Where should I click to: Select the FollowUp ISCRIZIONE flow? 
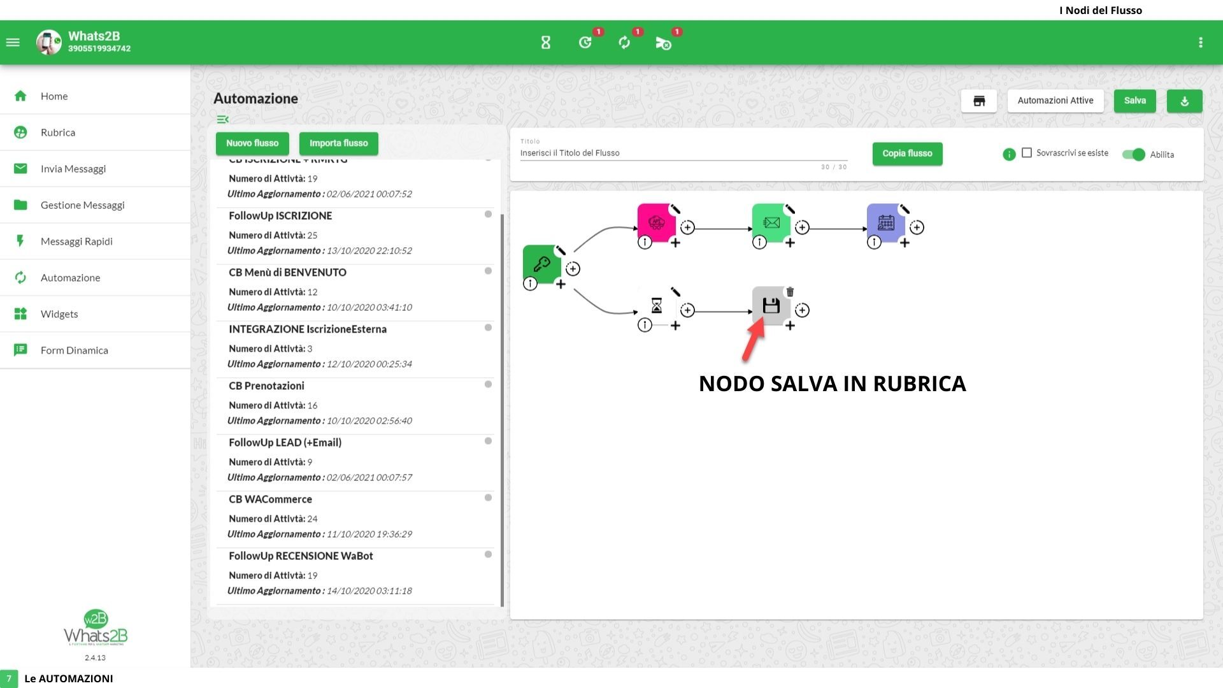point(355,236)
